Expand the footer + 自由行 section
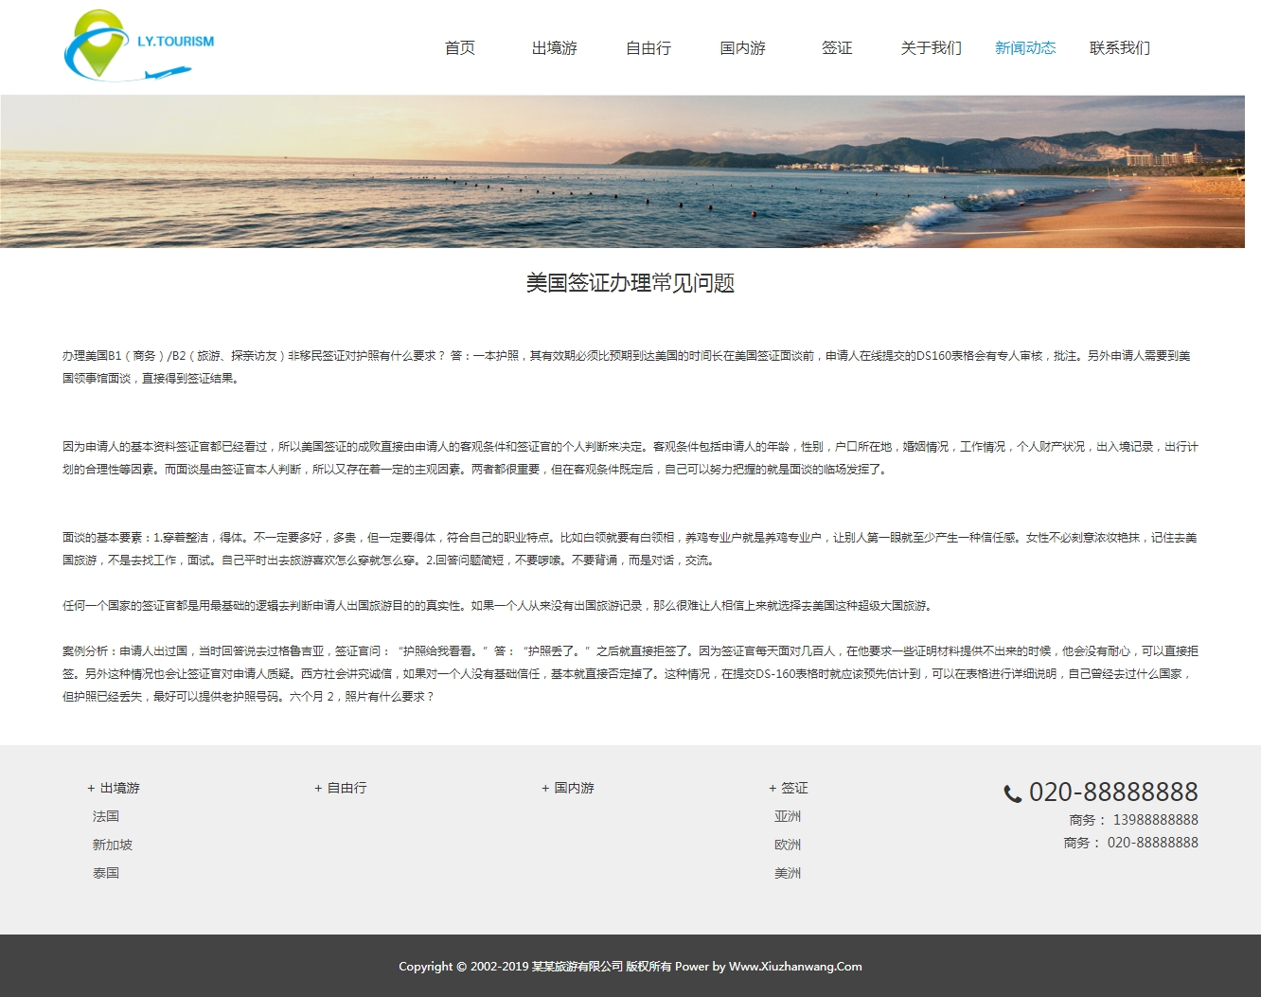Screen dimensions: 1261x997 click(x=341, y=788)
